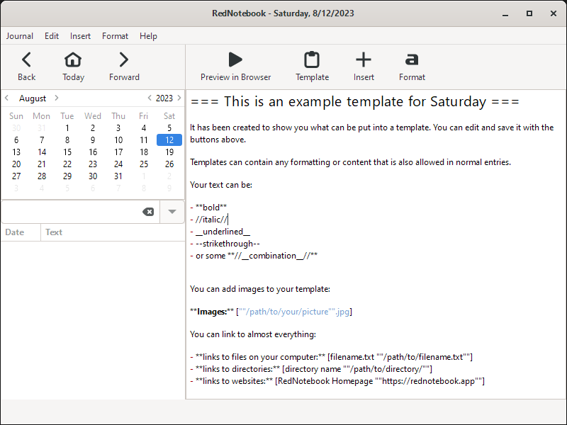The width and height of the screenshot is (567, 425).
Task: Expand the search dropdown arrow
Action: coord(172,212)
